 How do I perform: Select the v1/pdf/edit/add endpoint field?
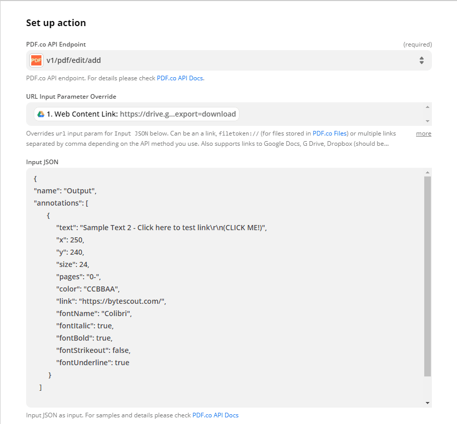(x=225, y=60)
